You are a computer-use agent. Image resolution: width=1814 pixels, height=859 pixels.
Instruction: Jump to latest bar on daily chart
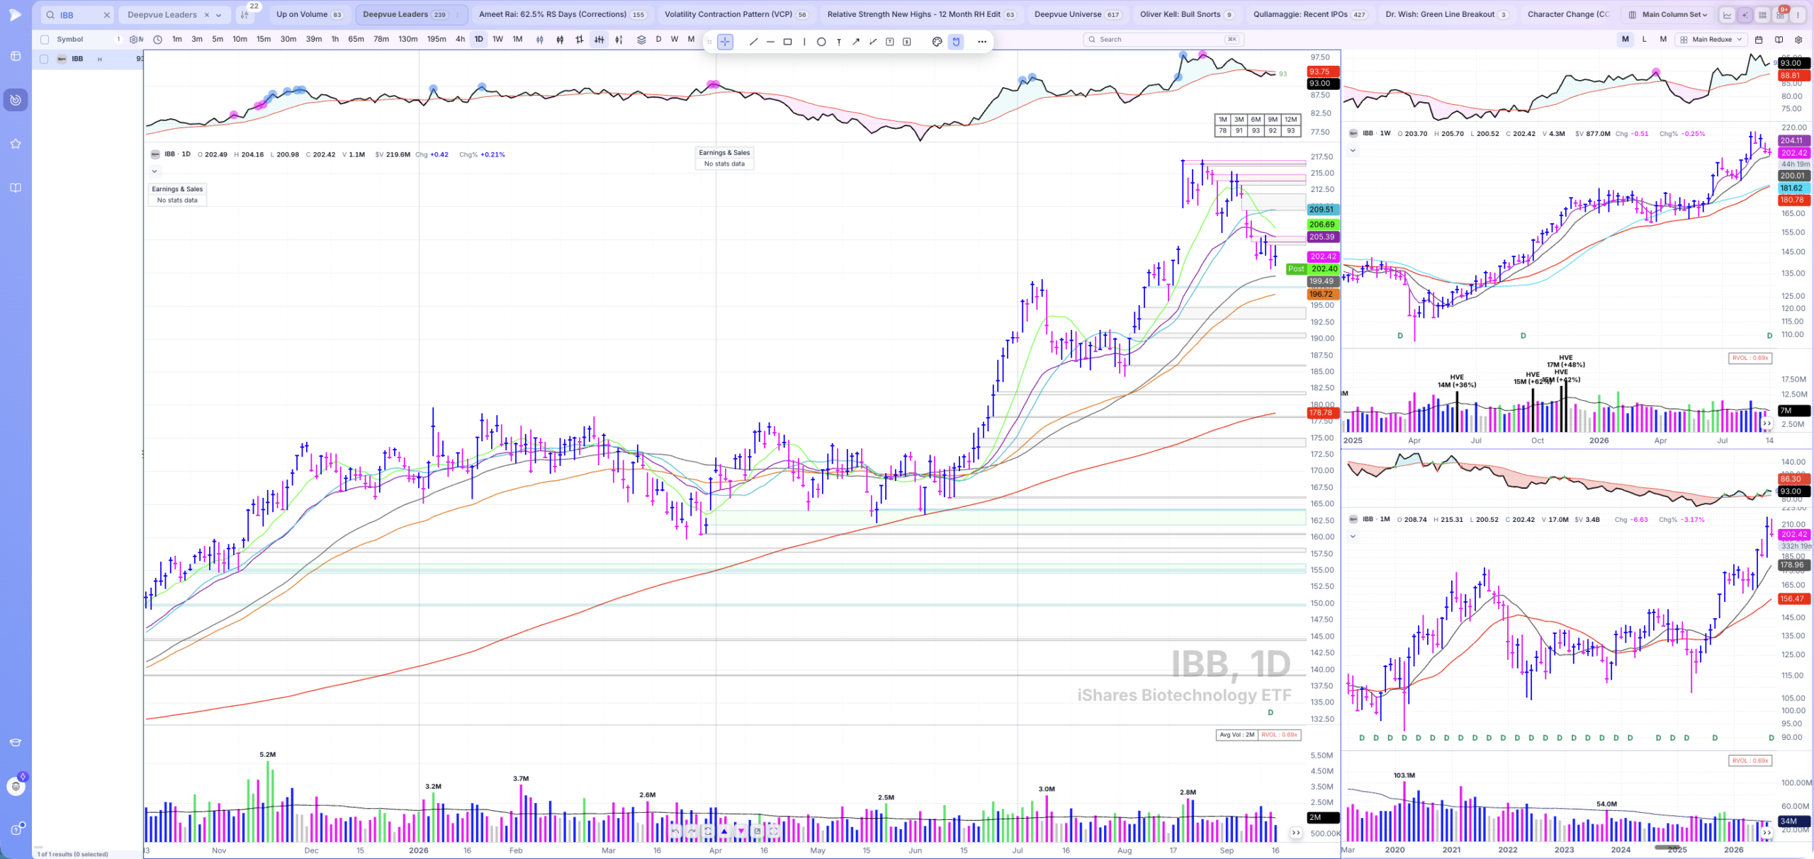click(x=1296, y=833)
